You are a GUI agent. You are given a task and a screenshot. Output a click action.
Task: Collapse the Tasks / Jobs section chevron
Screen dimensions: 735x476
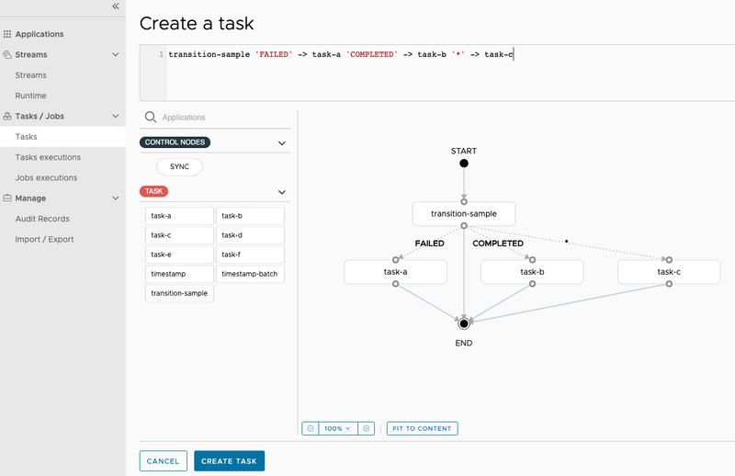[x=116, y=116]
